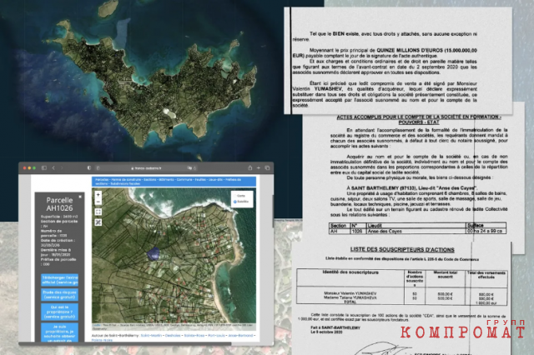Open the Deshaies commune link
This screenshot has height=355, width=534.
(x=173, y=335)
